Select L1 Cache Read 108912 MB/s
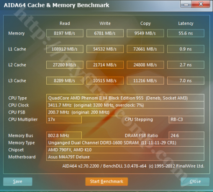This screenshot has width=213, height=192. 65,49
